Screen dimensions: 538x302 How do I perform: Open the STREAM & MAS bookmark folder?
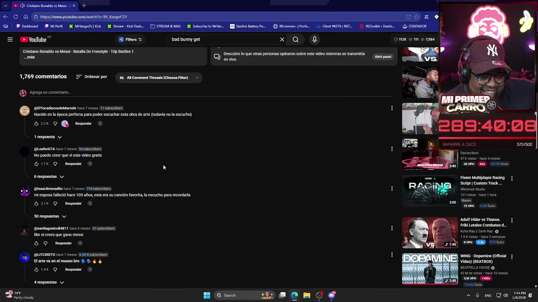pyautogui.click(x=165, y=26)
